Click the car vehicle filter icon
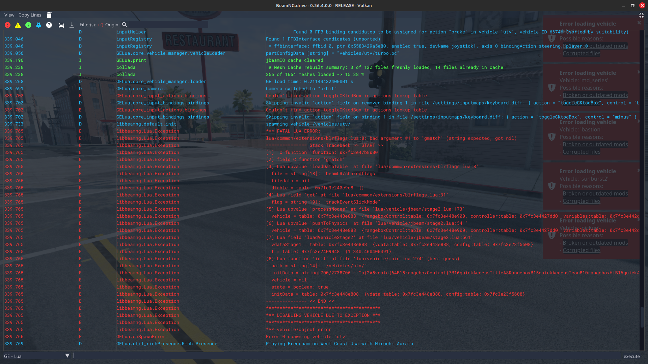The width and height of the screenshot is (648, 364). point(61,25)
